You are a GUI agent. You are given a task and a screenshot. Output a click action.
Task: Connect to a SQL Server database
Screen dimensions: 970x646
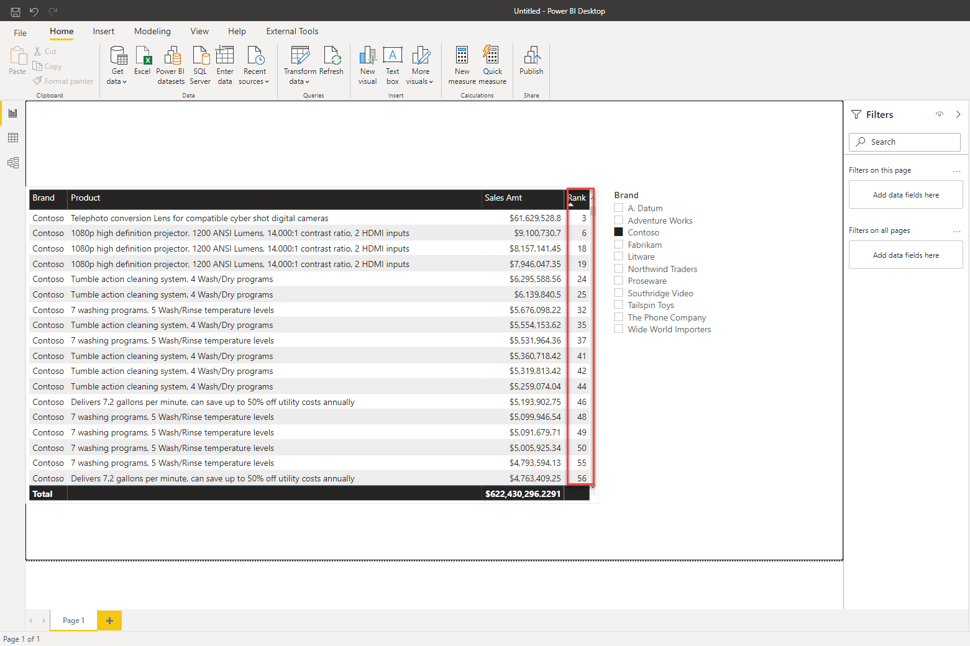click(x=199, y=65)
